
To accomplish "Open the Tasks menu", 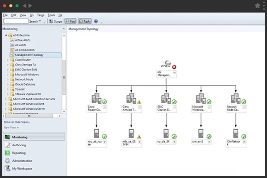I will [41, 15].
